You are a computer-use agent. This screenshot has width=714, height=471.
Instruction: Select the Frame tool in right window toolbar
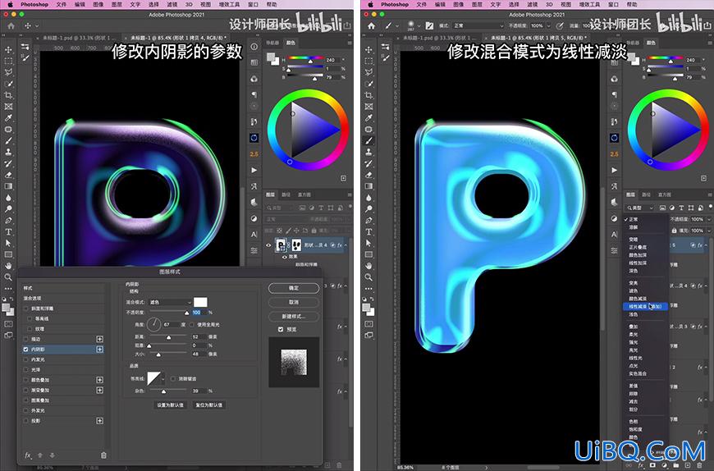tap(368, 107)
